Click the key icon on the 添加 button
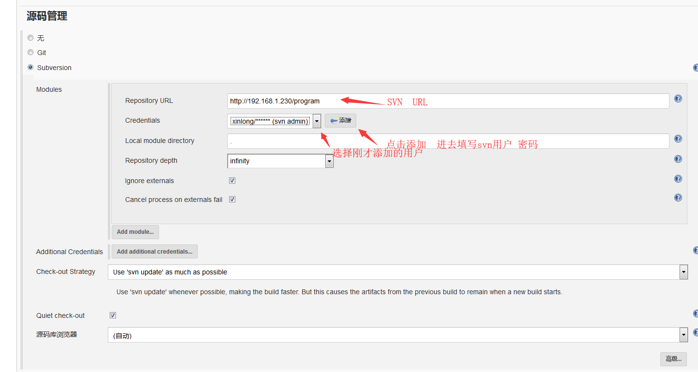Viewport: 698px width, 372px height. (x=334, y=120)
